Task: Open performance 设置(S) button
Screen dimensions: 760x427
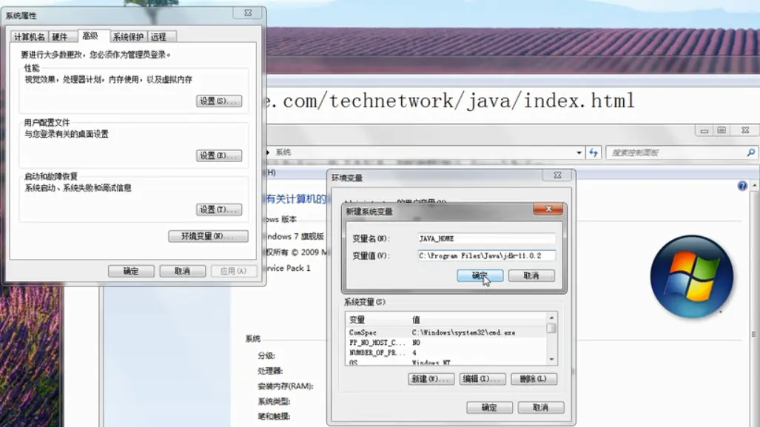Action: pyautogui.click(x=218, y=101)
